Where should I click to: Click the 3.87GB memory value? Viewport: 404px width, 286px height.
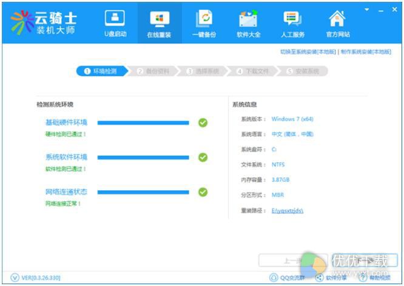click(281, 180)
